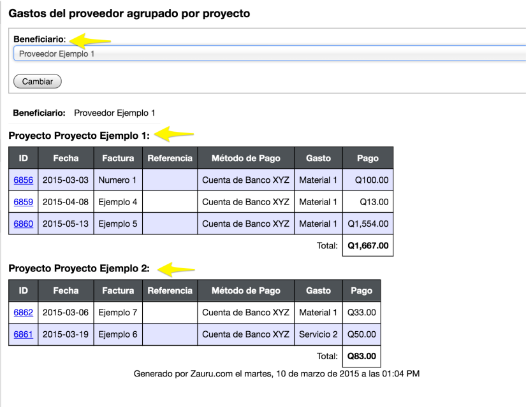
Task: Open expense ID link 6856
Action: (x=24, y=180)
